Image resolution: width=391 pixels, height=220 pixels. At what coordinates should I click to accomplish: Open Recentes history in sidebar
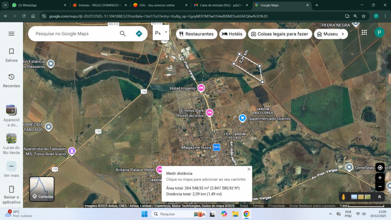pyautogui.click(x=11, y=81)
